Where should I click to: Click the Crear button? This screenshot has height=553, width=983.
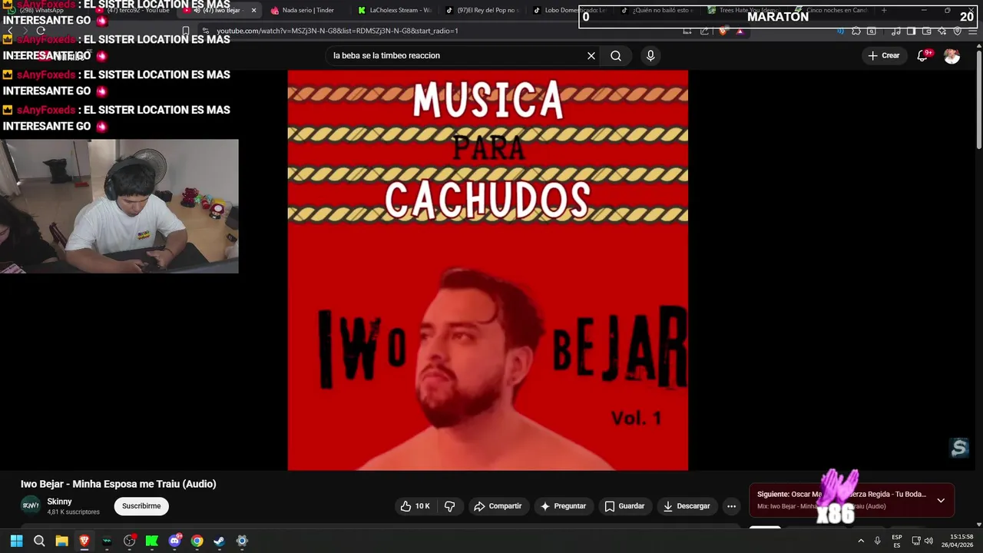click(x=883, y=55)
